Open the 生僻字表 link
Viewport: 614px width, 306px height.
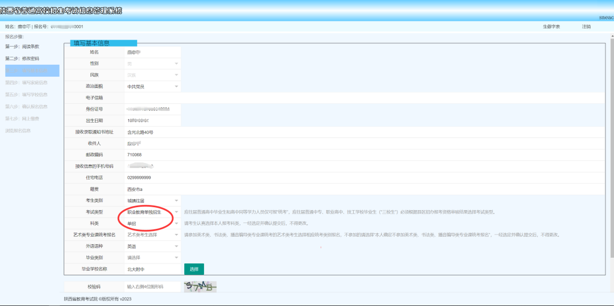click(x=551, y=27)
